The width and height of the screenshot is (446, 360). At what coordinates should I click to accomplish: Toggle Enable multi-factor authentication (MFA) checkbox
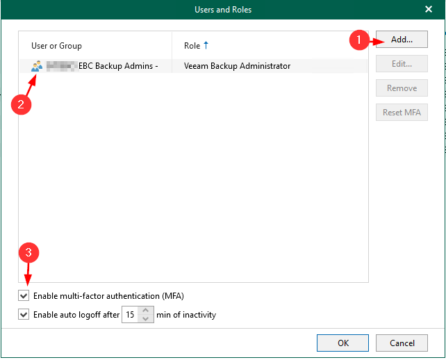tap(24, 296)
